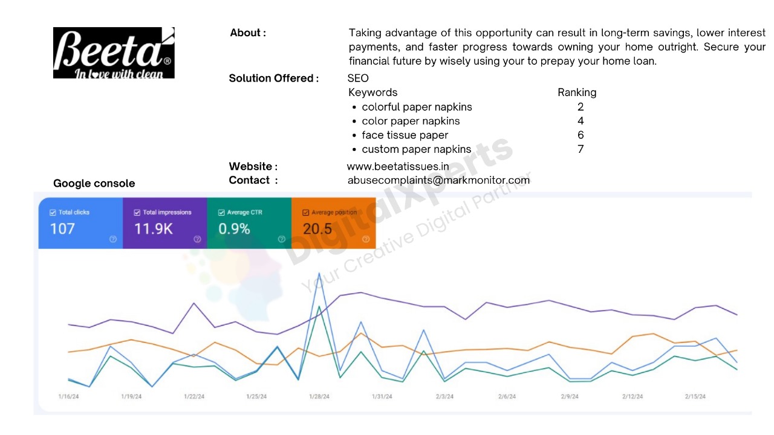Click the 1/28/24 date label on chart
The width and height of the screenshot is (774, 435).
point(319,397)
